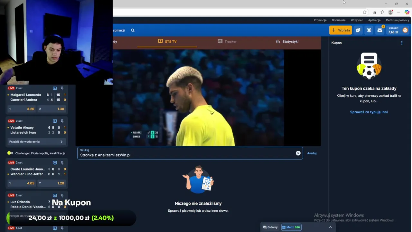Switch to Główny chat tab
The width and height of the screenshot is (412, 232).
(270, 227)
